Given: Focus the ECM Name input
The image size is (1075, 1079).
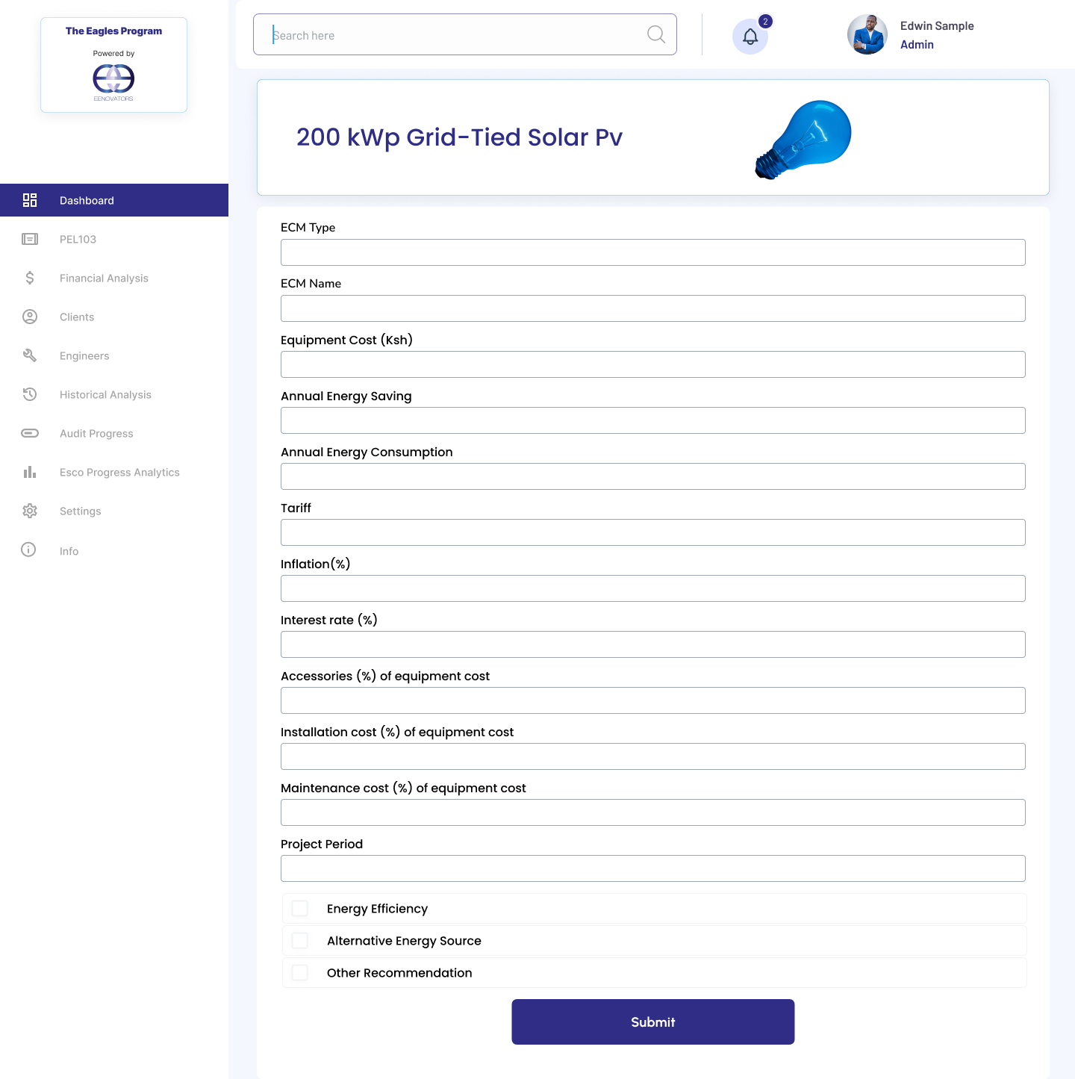Looking at the screenshot, I should 653,308.
